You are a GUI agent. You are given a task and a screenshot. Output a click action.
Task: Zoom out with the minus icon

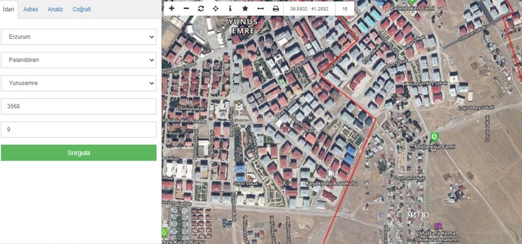click(186, 9)
